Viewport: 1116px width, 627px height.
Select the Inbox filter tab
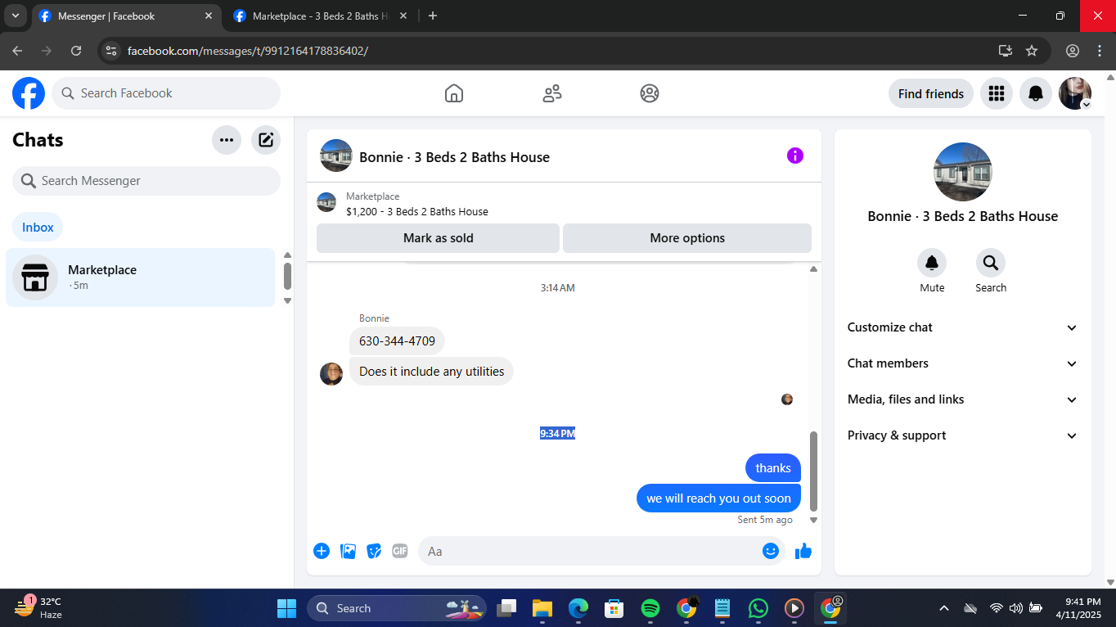38,228
